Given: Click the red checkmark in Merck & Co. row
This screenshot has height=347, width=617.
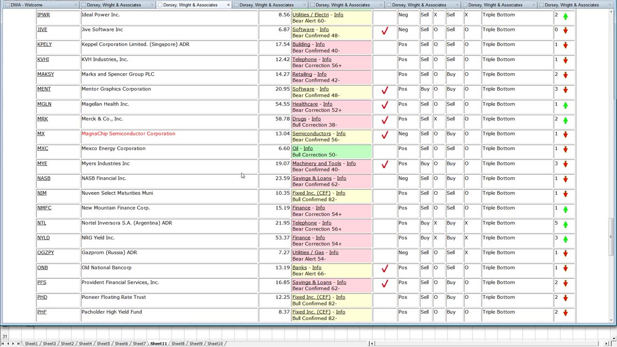Looking at the screenshot, I should 385,120.
